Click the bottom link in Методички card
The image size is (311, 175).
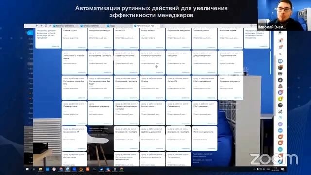coord(186,72)
